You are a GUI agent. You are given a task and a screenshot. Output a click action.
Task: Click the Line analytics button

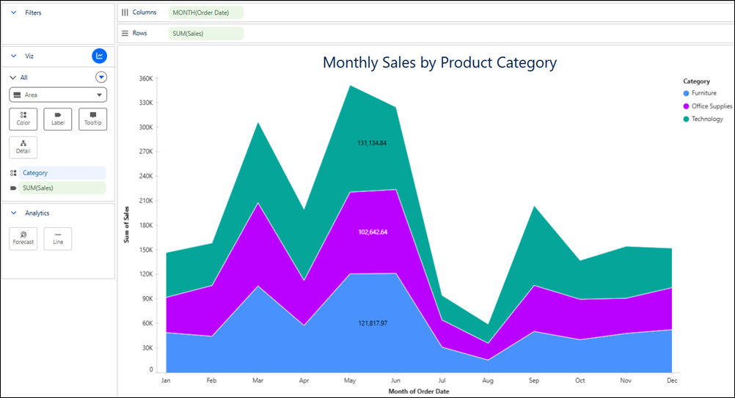coord(58,239)
